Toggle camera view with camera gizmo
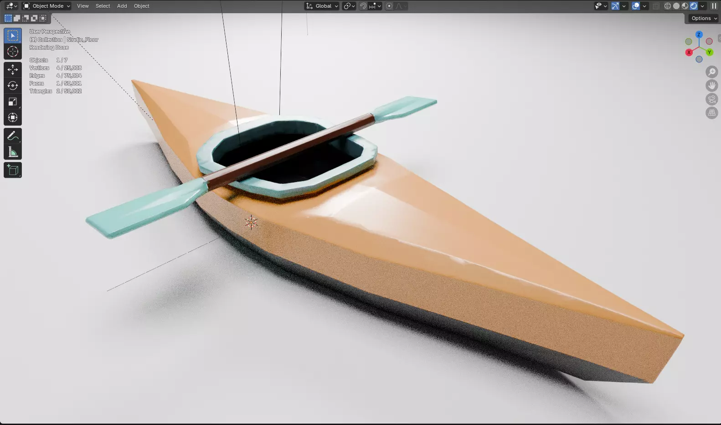Image resolution: width=721 pixels, height=425 pixels. click(711, 99)
